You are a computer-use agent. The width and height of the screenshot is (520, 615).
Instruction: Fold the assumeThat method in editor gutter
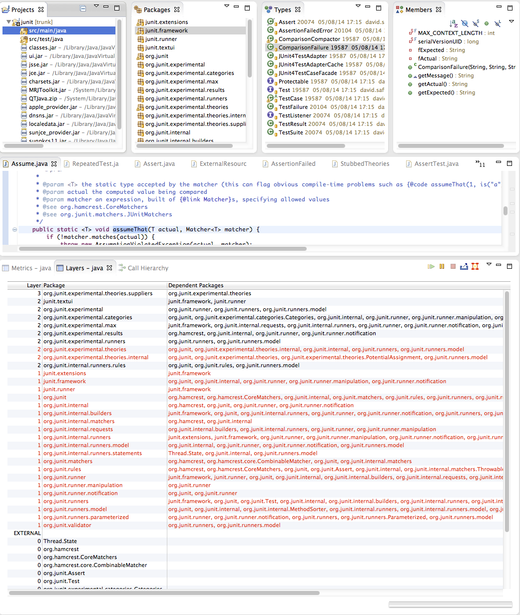coord(14,230)
